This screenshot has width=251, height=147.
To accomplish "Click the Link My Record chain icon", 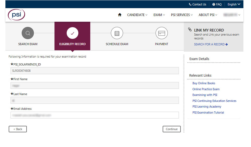I will (x=190, y=30).
